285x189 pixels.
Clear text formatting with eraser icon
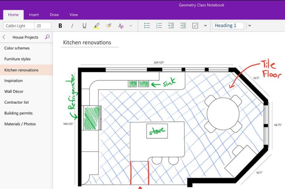coord(121,26)
